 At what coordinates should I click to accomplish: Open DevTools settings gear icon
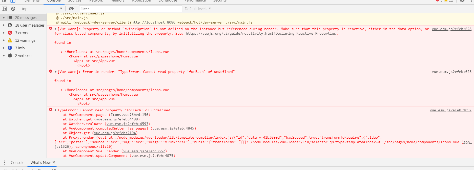tap(462, 1)
